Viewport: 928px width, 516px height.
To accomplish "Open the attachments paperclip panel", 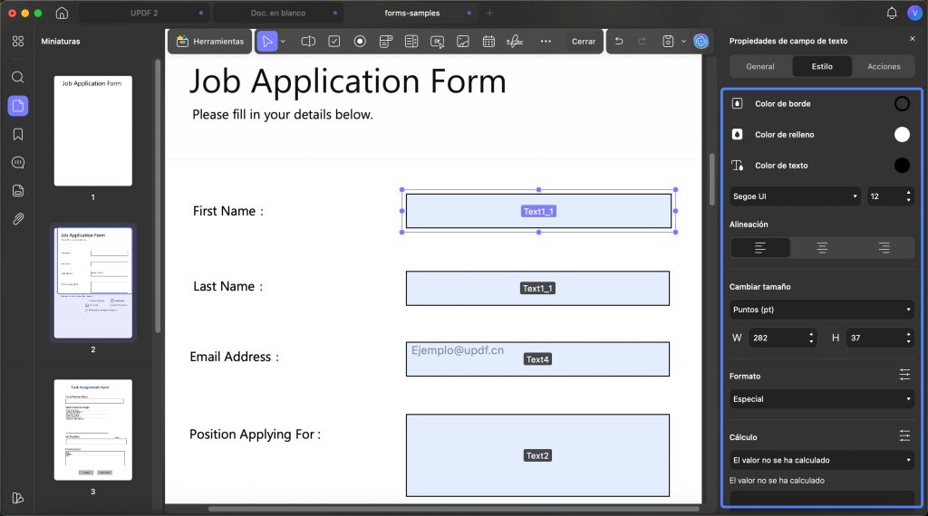I will click(x=18, y=219).
